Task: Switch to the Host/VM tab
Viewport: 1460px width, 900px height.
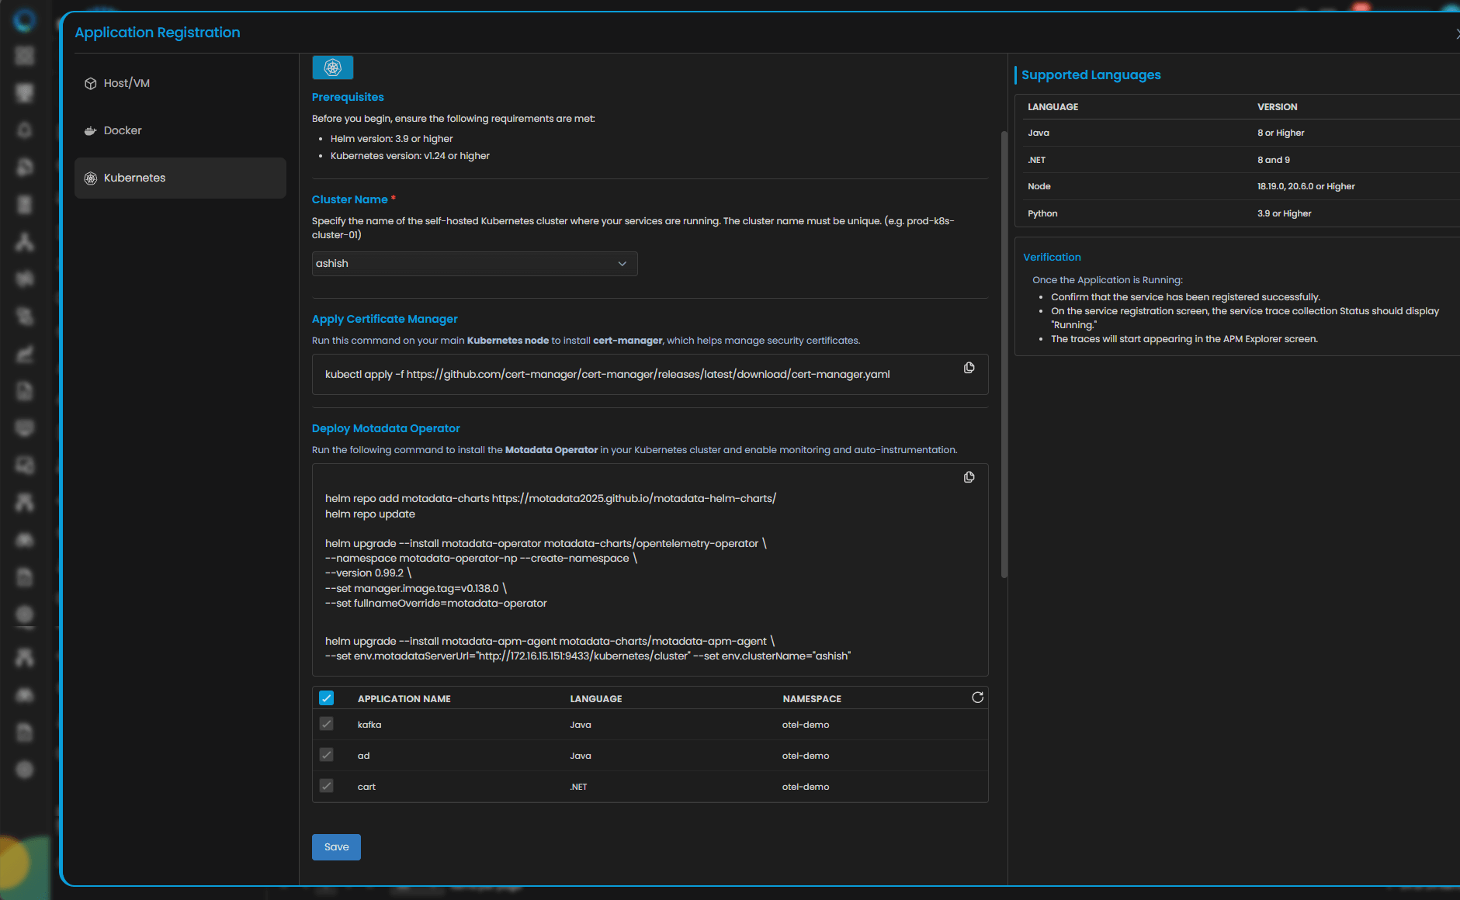Action: tap(127, 84)
